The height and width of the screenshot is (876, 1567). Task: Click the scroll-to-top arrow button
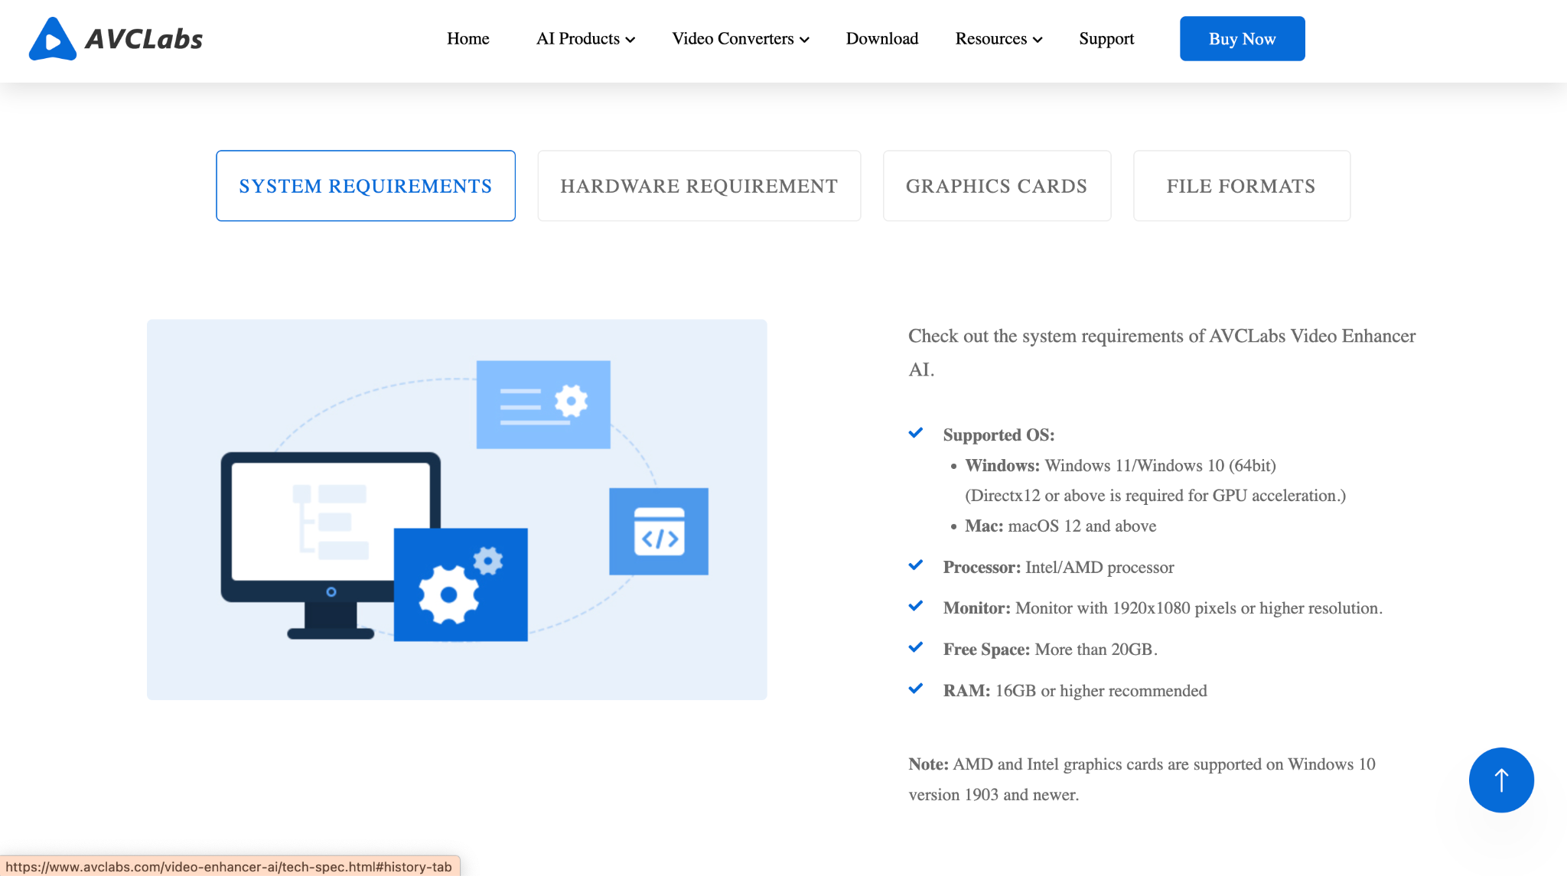(x=1500, y=780)
